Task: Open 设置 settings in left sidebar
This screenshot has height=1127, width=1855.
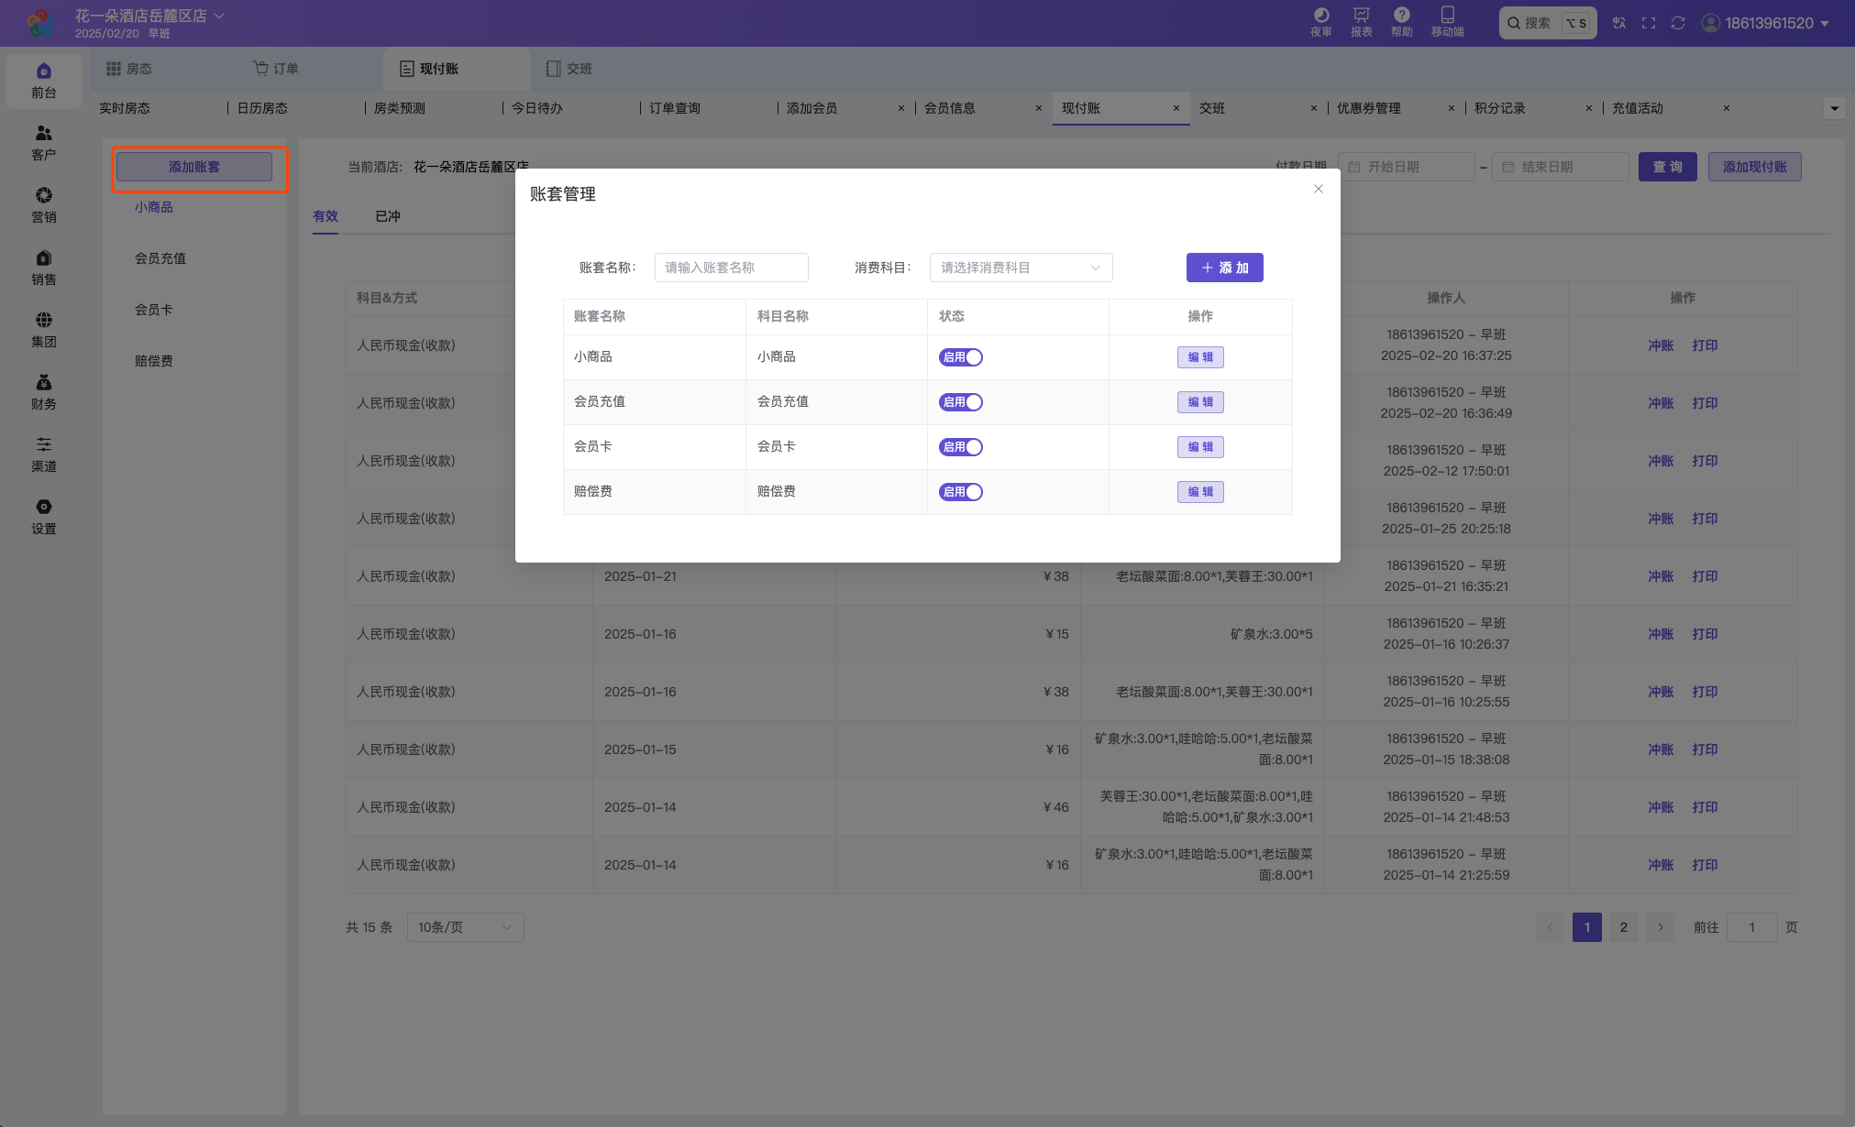Action: [44, 517]
